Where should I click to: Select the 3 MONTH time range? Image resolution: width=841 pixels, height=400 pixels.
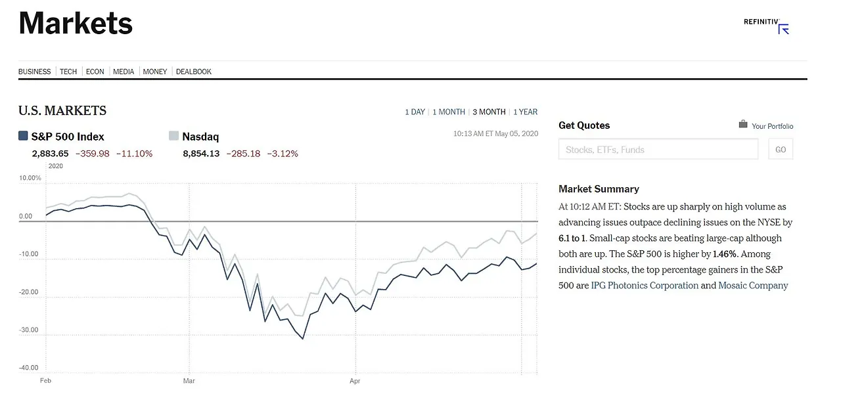pos(489,112)
